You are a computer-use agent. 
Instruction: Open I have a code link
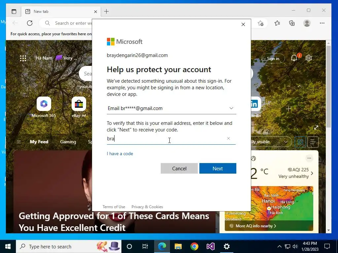tap(120, 154)
